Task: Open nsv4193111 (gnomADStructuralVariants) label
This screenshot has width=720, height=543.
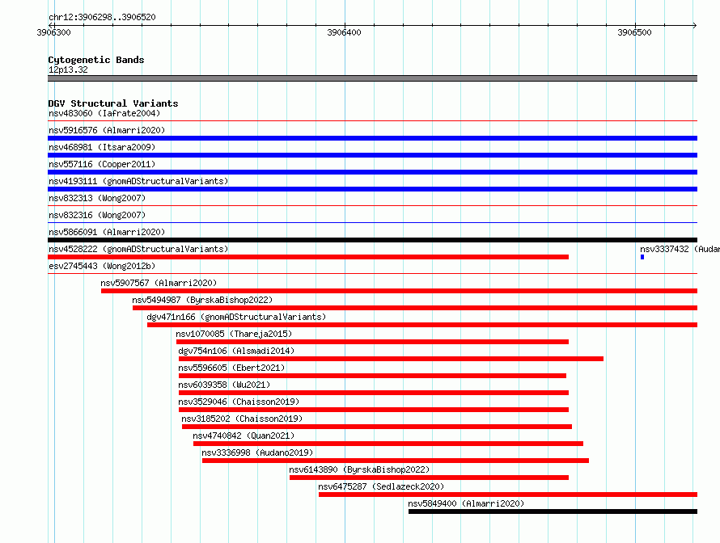Action: tap(138, 181)
